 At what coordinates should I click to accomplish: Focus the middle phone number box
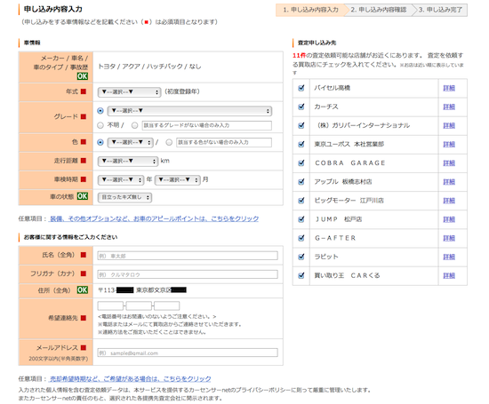pyautogui.click(x=139, y=305)
